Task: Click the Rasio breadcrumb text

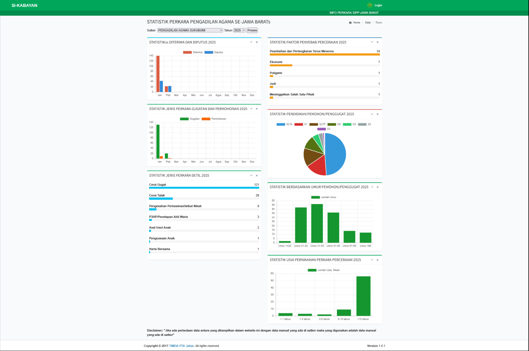Action: tap(379, 23)
